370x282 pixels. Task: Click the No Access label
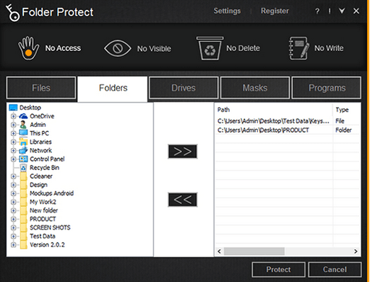pos(63,48)
